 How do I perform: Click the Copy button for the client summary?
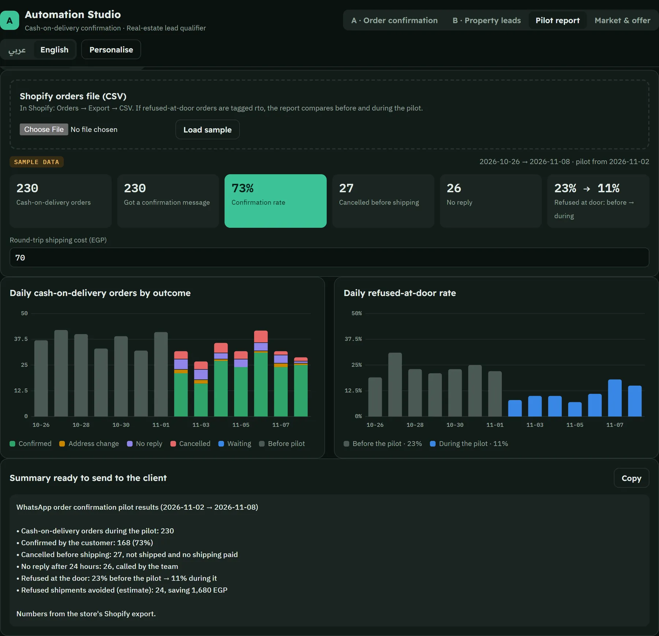(x=631, y=478)
